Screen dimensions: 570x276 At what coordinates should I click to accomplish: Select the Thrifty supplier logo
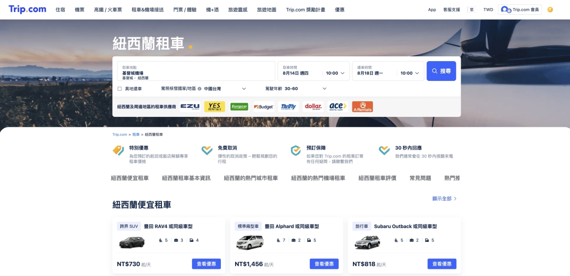point(288,107)
